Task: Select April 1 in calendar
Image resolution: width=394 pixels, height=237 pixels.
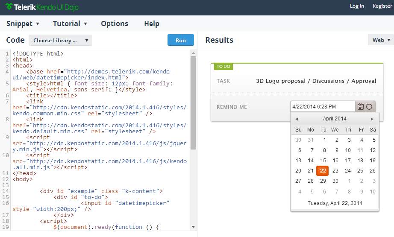Action: pos(324,140)
